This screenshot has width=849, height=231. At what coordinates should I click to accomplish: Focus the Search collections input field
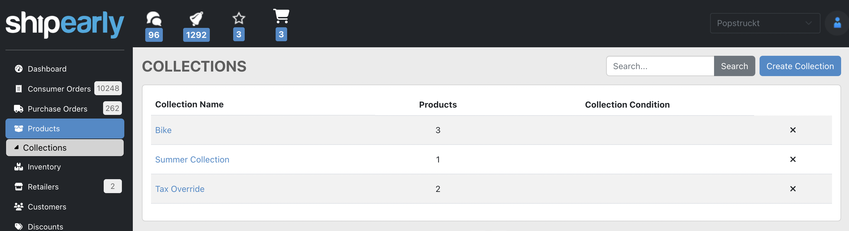pos(660,66)
